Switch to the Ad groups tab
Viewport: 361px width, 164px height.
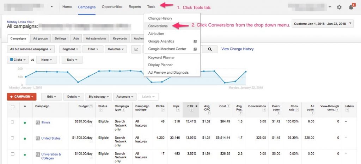[40, 38]
